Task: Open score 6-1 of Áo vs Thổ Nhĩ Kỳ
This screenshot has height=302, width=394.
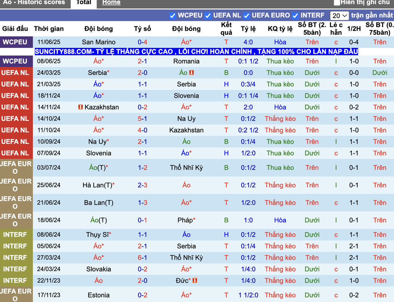Action: click(143, 257)
